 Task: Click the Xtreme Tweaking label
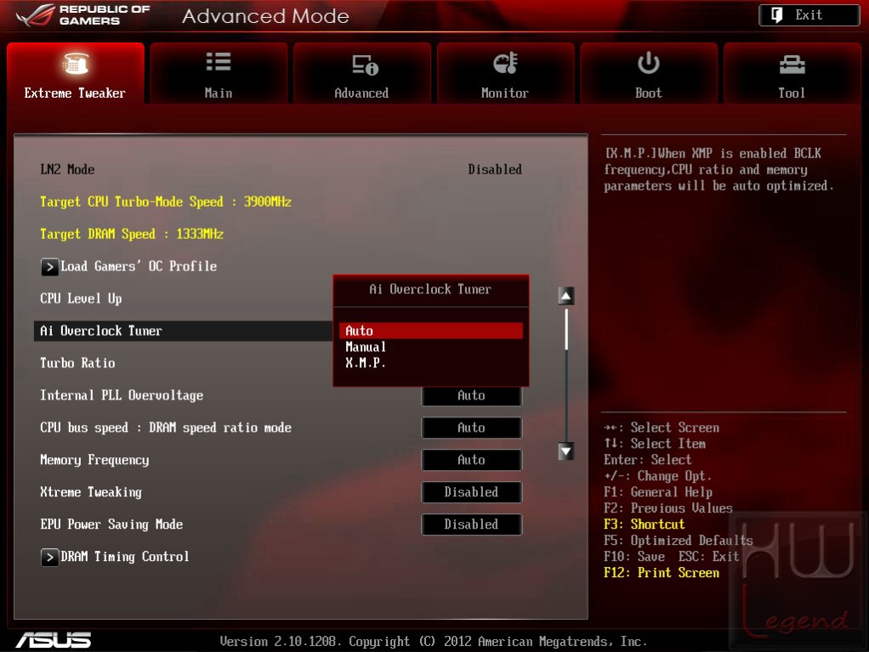click(91, 492)
